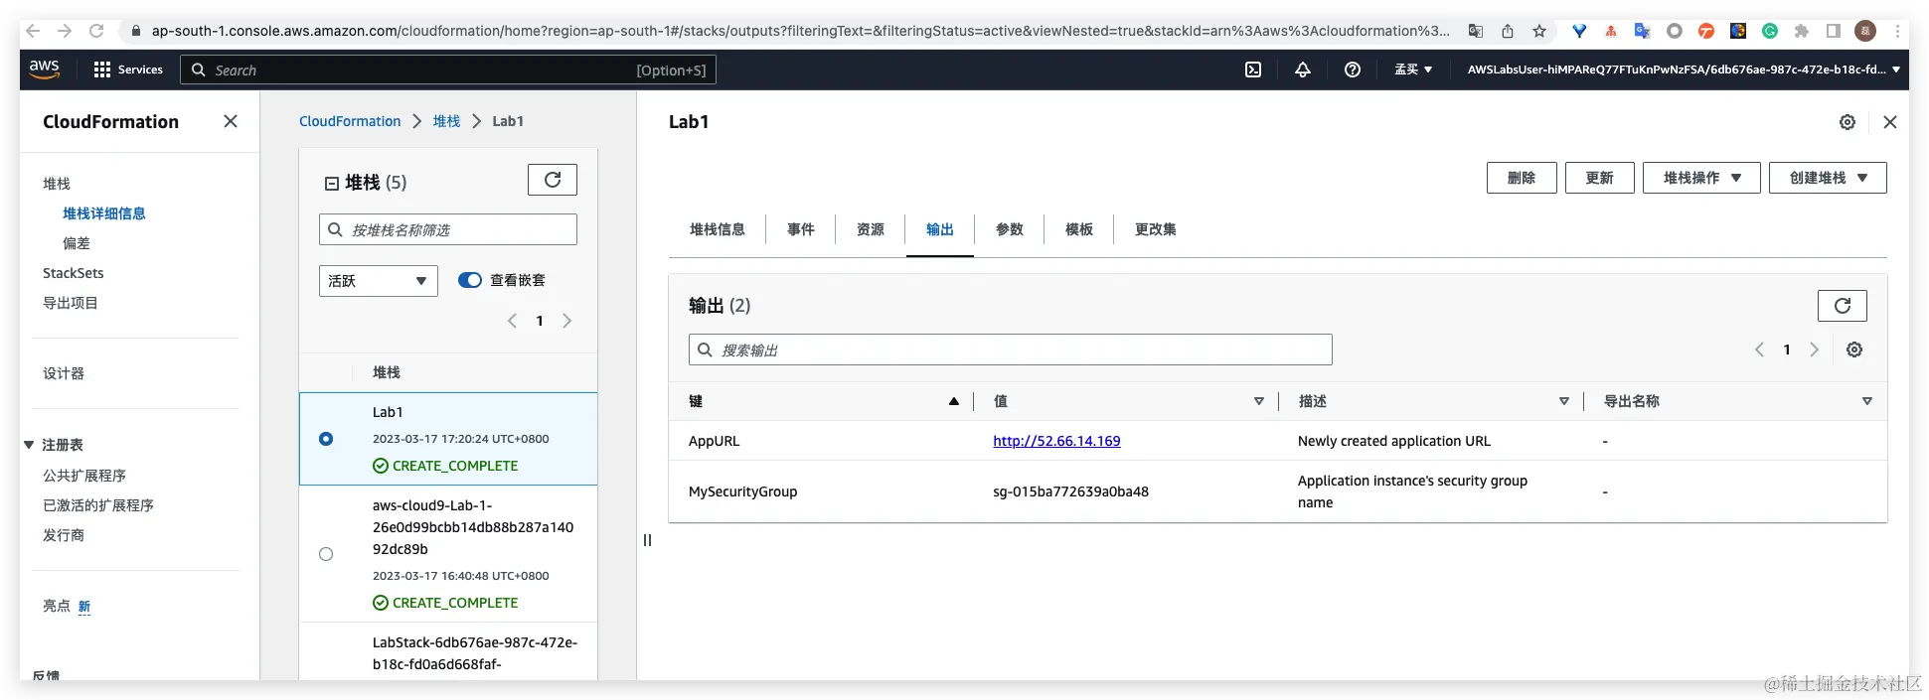This screenshot has width=1929, height=700.
Task: Open the AWSLabsUser account menu
Action: click(1684, 70)
